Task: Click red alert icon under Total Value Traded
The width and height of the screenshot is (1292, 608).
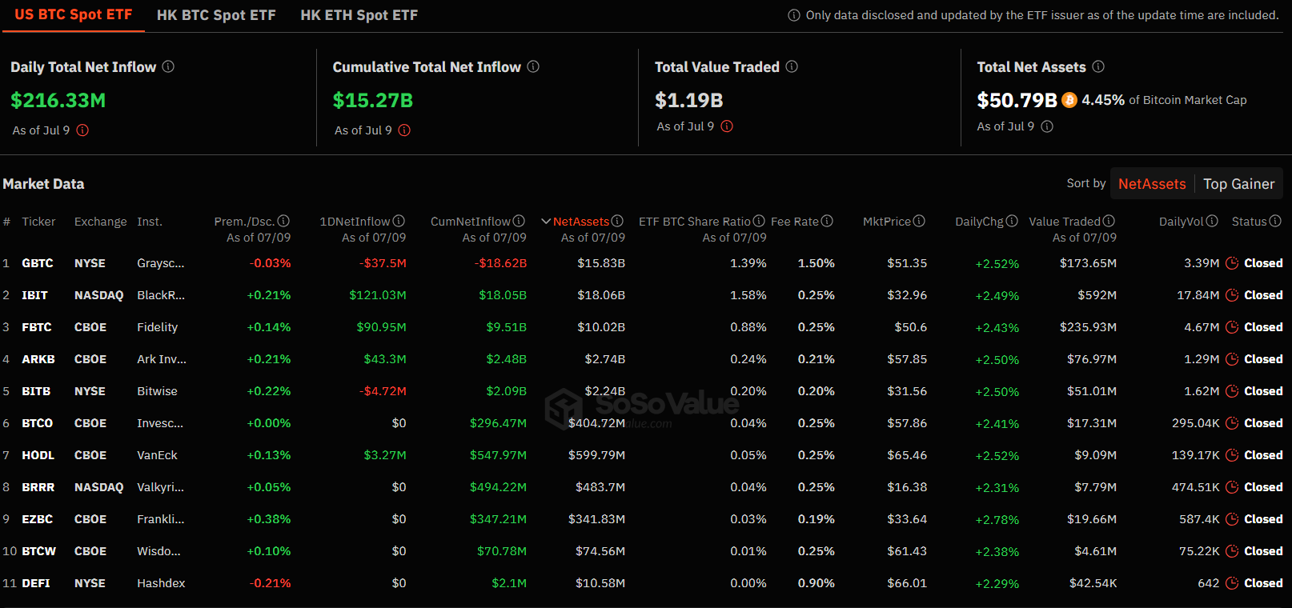Action: pyautogui.click(x=727, y=126)
